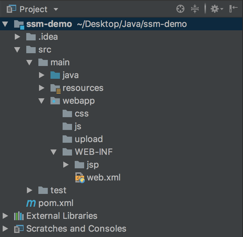This screenshot has width=243, height=237.
Task: Open the settings gear menu
Action: point(217,9)
